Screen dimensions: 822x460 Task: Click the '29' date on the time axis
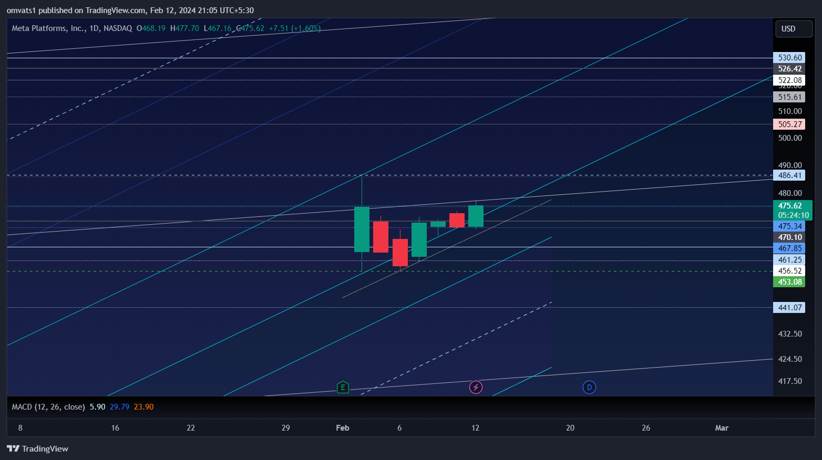[285, 428]
